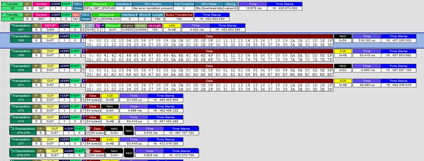424x161 pixels.
Task: Click the DFU Class cell of Transfer 16
Action: [x=85, y=17]
